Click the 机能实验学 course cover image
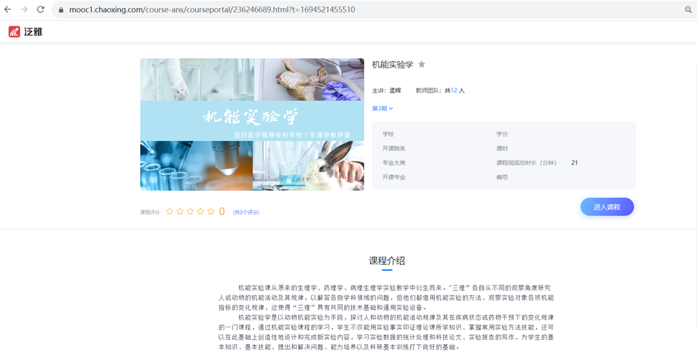The height and width of the screenshot is (358, 697). point(252,124)
